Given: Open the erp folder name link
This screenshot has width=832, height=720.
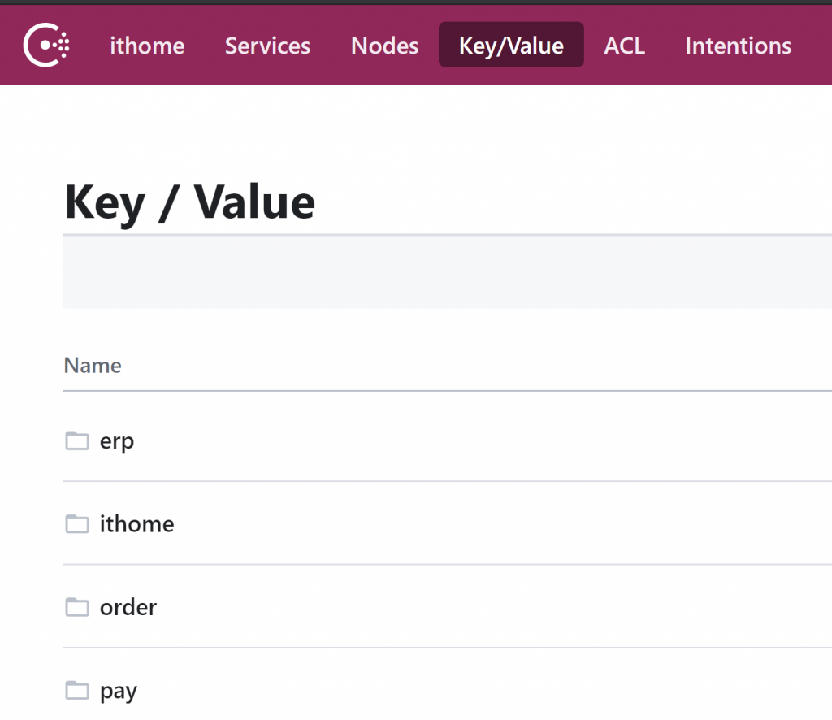Looking at the screenshot, I should (x=117, y=441).
